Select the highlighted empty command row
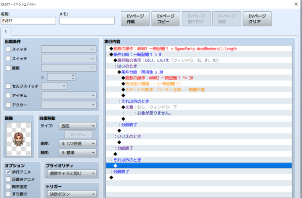Viewport: 302px width, 198px height. [199, 165]
